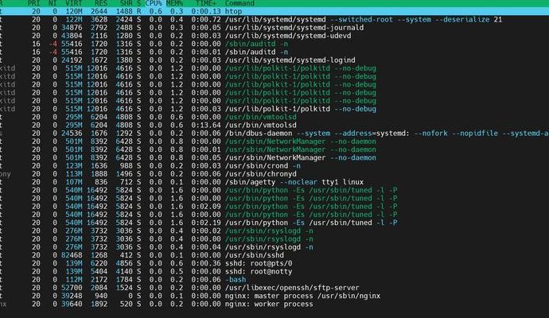Select the SHR column header
549x318 pixels.
(x=126, y=3)
